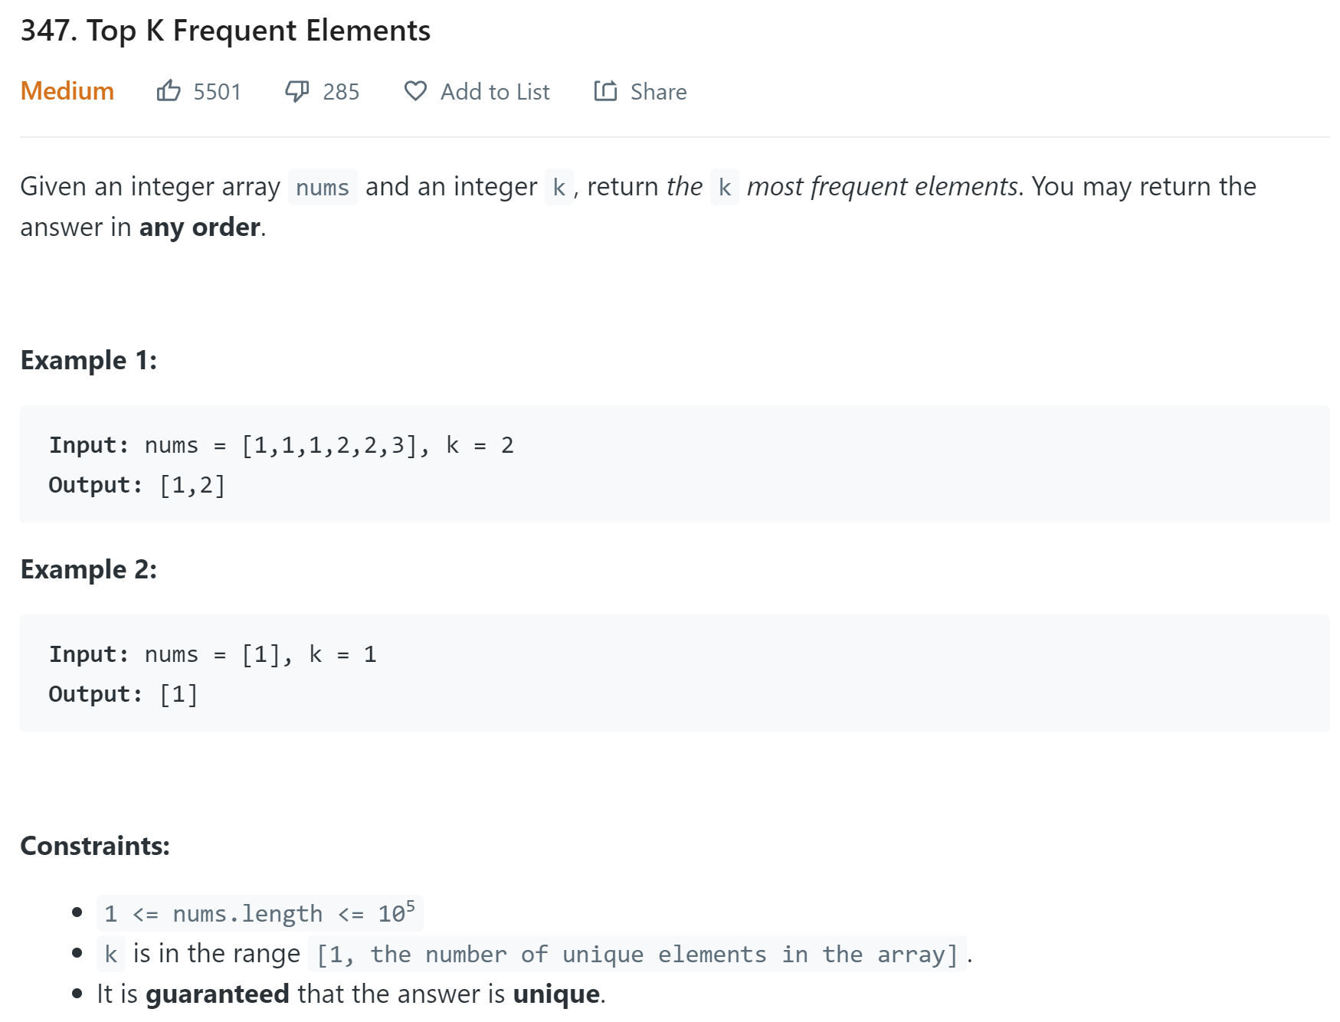The height and width of the screenshot is (1022, 1340).
Task: Click the nums.length constraint code
Action: [260, 913]
